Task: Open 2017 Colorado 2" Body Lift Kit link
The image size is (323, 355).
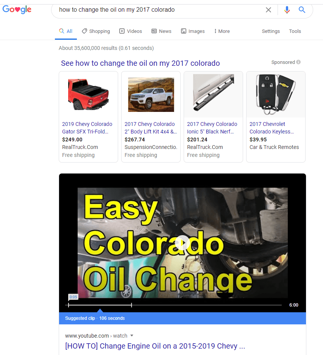Action: click(151, 128)
